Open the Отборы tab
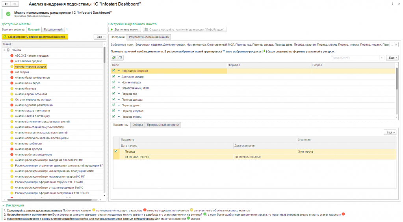Image resolution: width=403 pixels, height=222 pixels. tap(137, 125)
